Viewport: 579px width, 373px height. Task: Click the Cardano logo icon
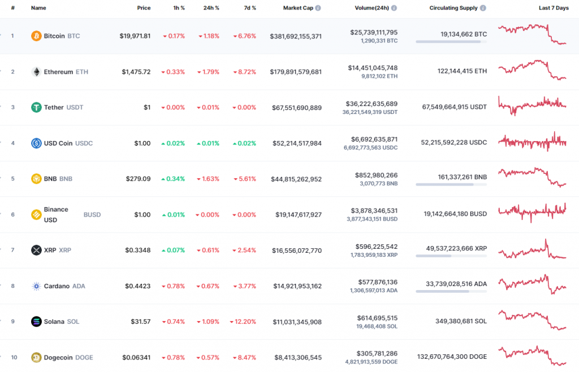click(x=36, y=286)
